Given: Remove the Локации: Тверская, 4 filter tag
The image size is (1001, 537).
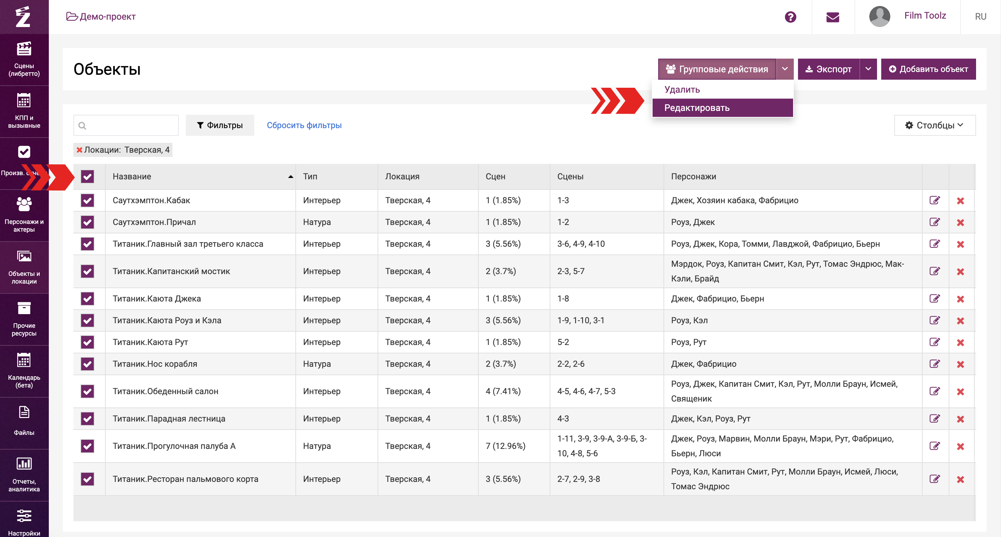Looking at the screenshot, I should coord(79,150).
